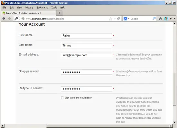Open the History menu

(29, 7)
